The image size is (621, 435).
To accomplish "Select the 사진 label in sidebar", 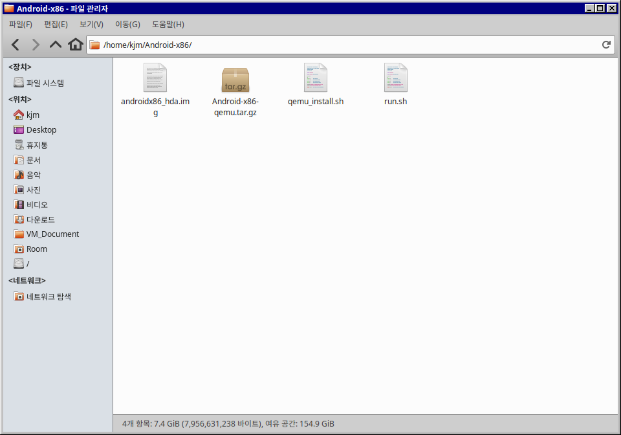I will tap(34, 190).
